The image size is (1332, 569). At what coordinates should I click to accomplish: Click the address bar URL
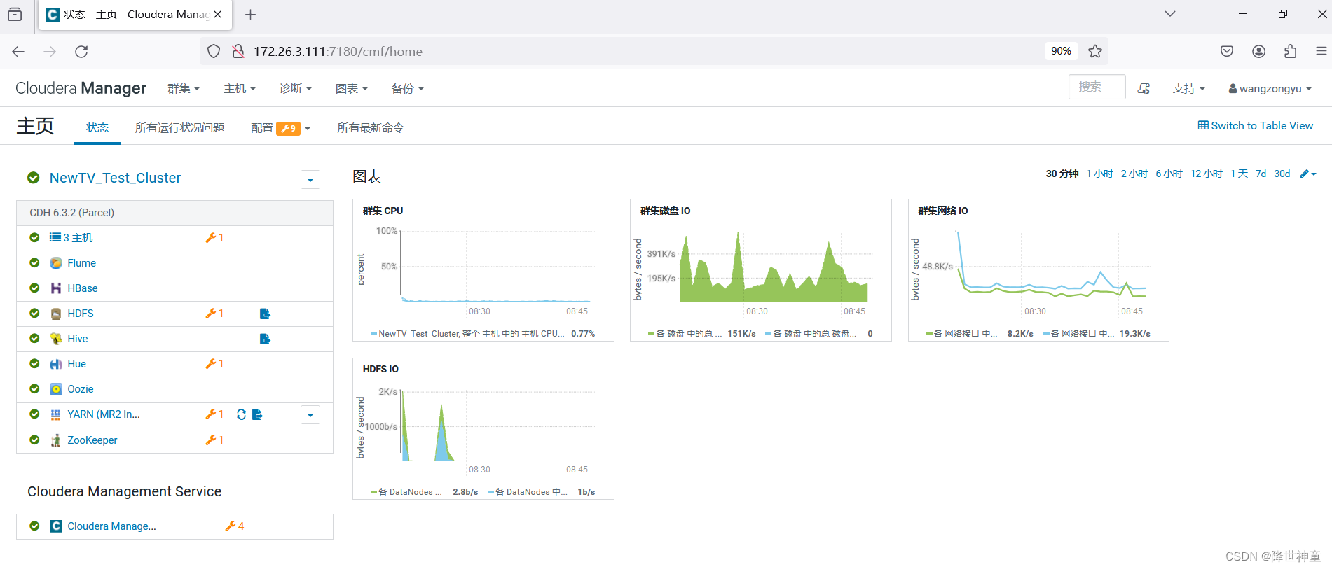coord(338,51)
